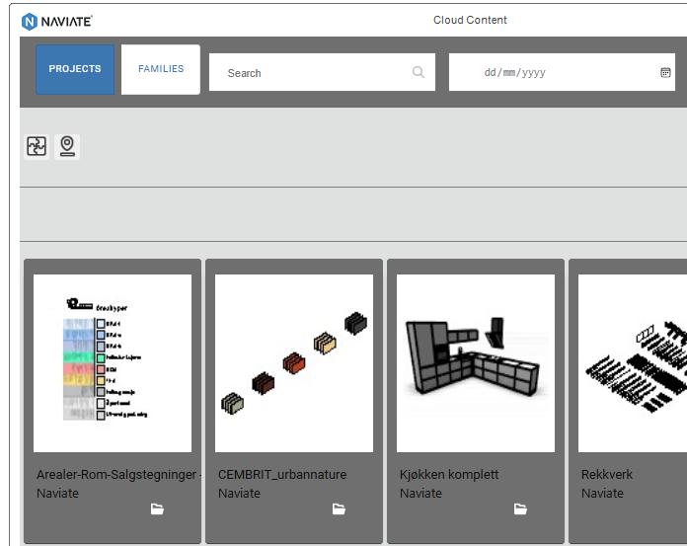This screenshot has width=687, height=546.
Task: Click the puzzle piece category filter icon
Action: click(37, 146)
